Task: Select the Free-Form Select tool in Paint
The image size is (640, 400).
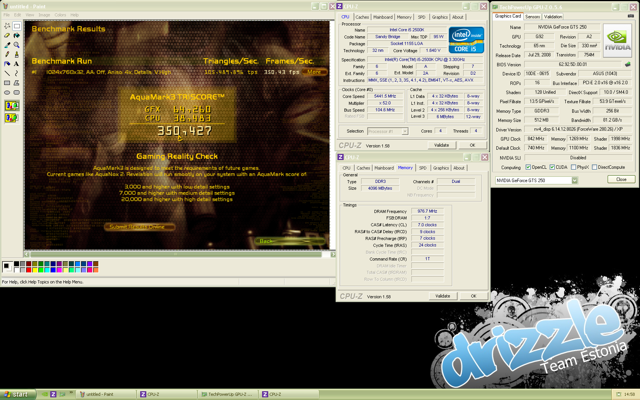Action: point(7,26)
